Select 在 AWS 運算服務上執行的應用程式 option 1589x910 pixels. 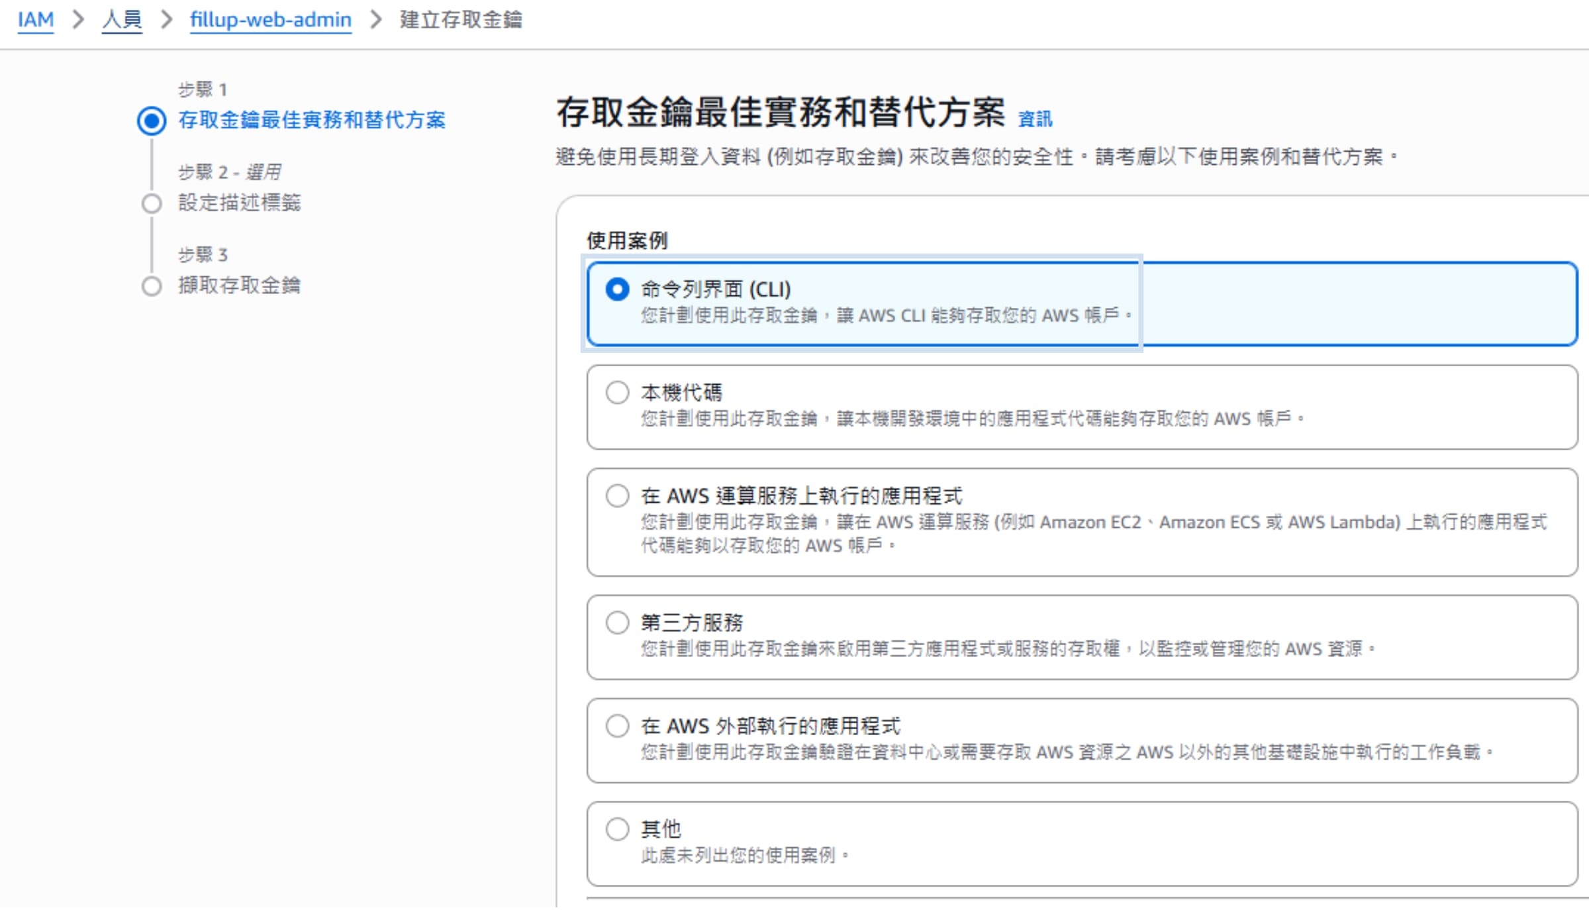point(618,495)
